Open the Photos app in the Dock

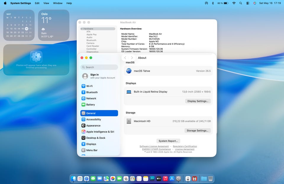tap(113, 179)
